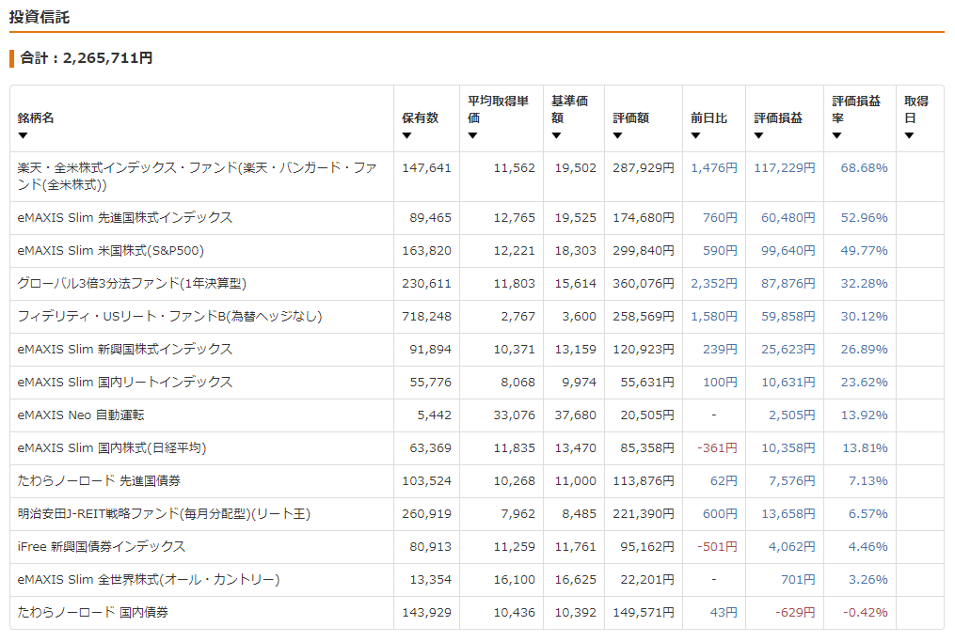
Task: Click 銘柄名 column header text
Action: coord(36,118)
